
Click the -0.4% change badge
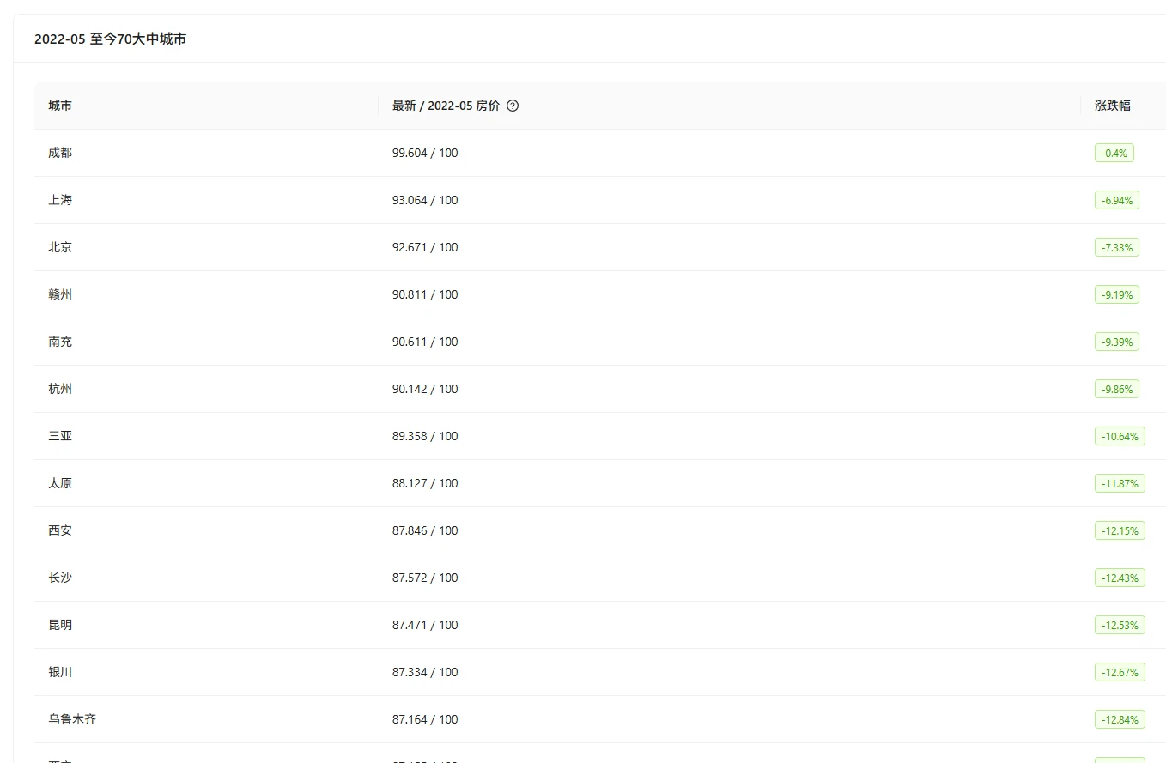[x=1114, y=153]
